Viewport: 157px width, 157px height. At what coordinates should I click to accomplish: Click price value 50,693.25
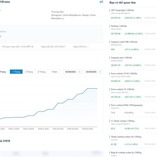[x=116, y=81]
